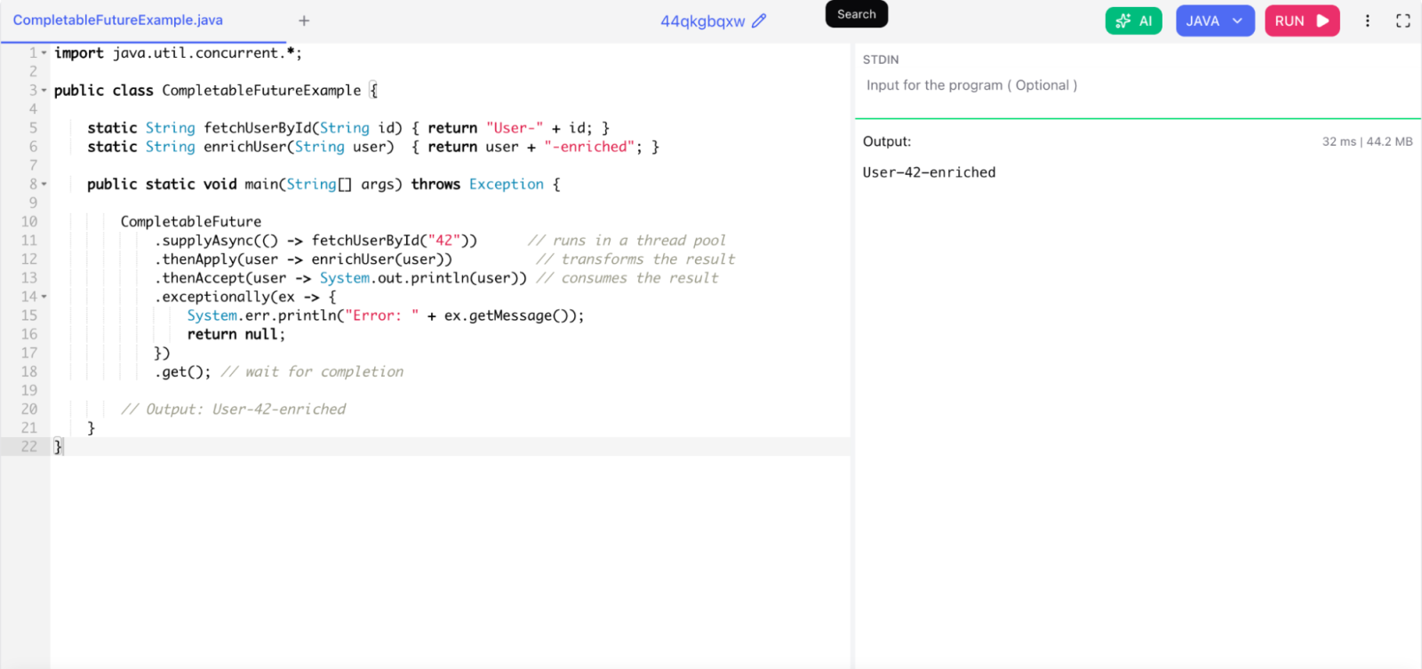The image size is (1422, 669).
Task: Open the AI assistant button
Action: pos(1133,20)
